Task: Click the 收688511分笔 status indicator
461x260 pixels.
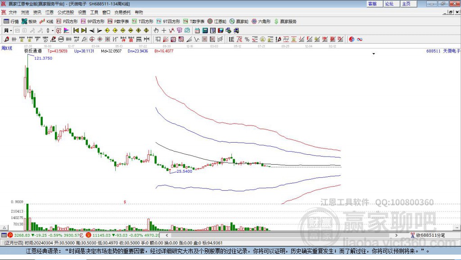Action: 428,235
